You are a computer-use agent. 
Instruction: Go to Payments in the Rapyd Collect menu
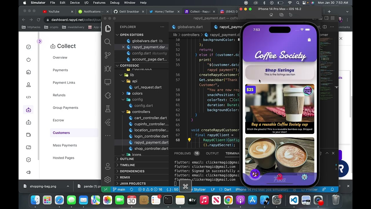click(x=60, y=70)
